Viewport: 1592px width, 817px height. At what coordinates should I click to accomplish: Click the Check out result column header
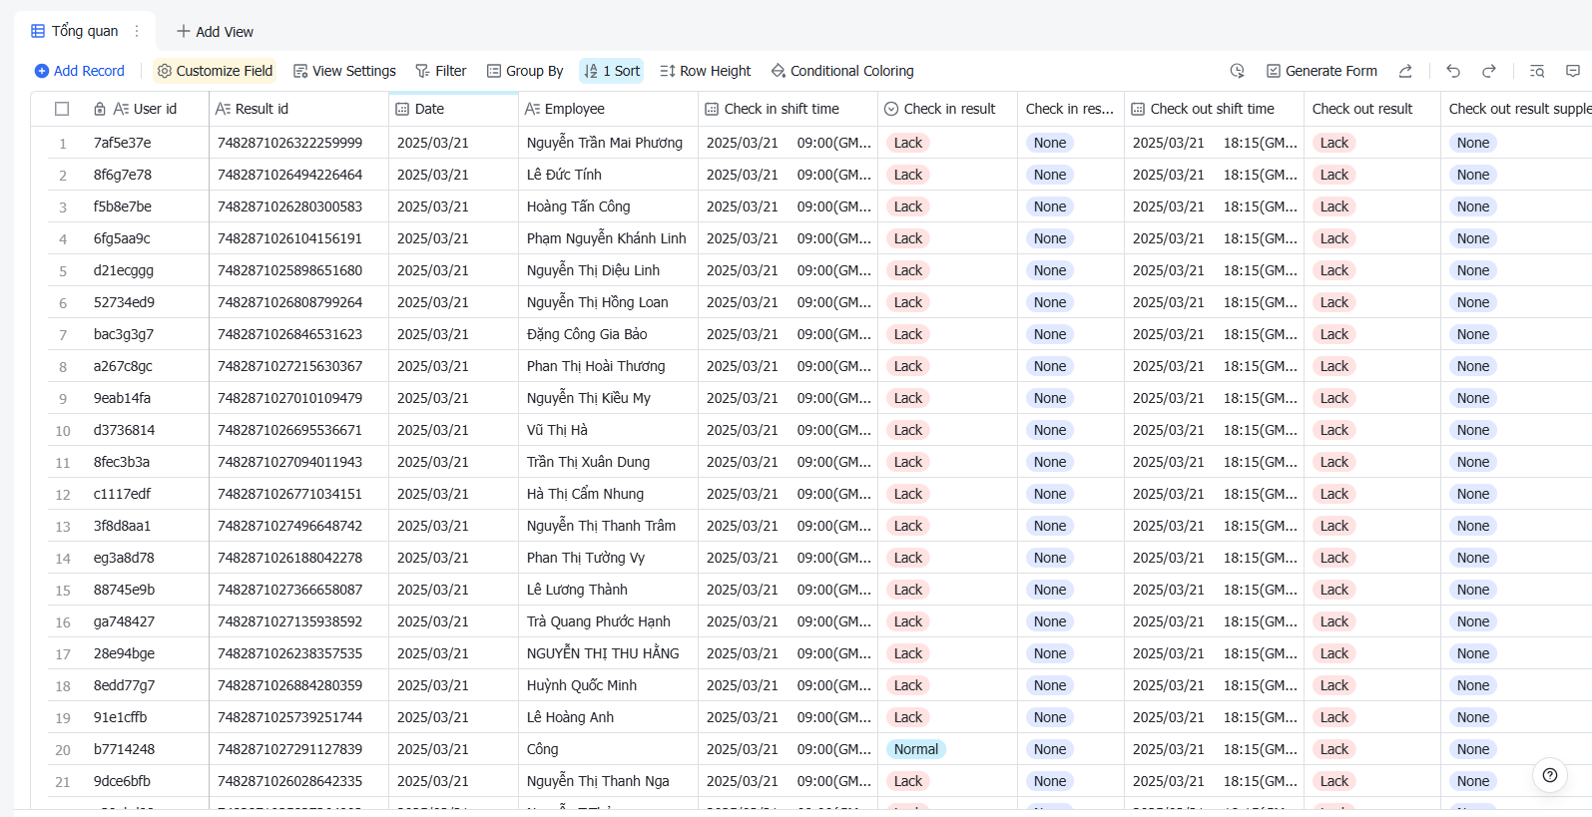click(1371, 109)
